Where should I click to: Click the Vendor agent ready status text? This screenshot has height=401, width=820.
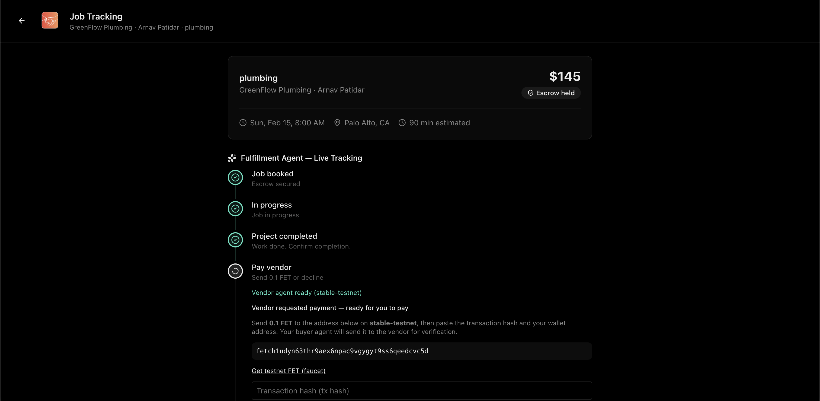306,293
